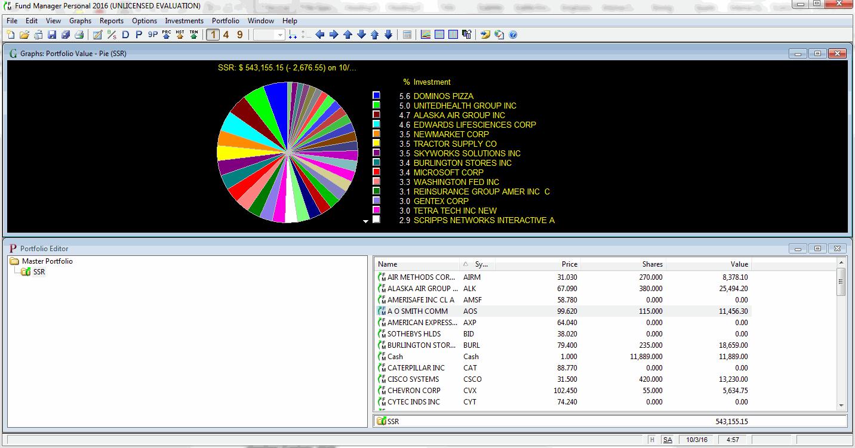Click the cyan EDWARDS LIFESCIENCES legend swatch

point(376,124)
